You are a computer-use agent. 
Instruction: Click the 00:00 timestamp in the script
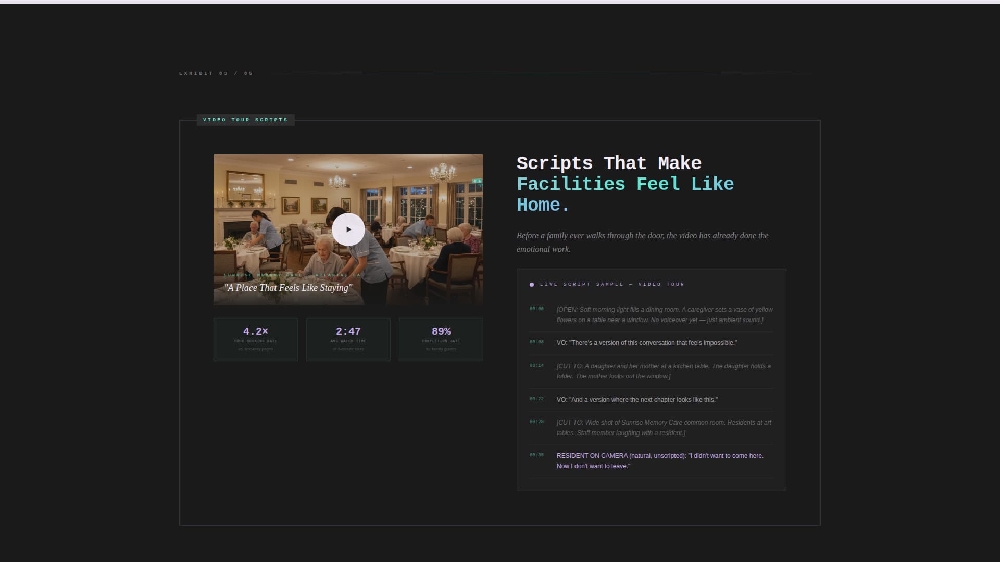(536, 309)
